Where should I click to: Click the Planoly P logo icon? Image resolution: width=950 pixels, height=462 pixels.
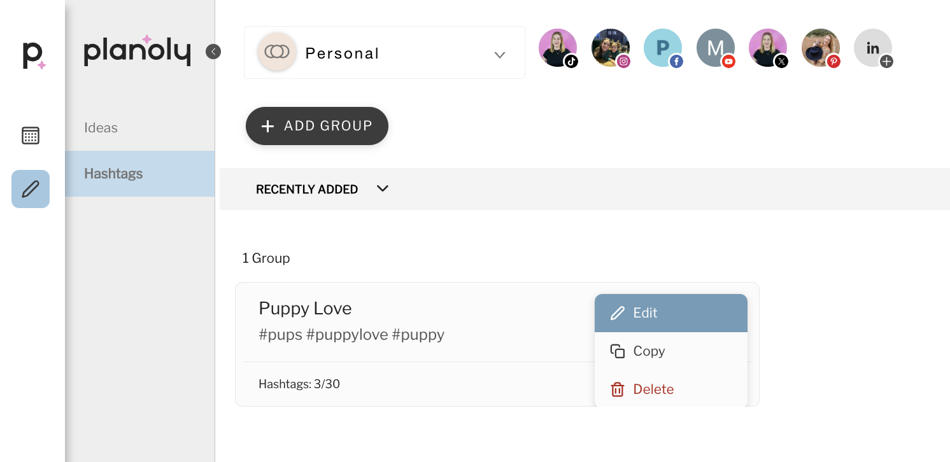click(33, 55)
